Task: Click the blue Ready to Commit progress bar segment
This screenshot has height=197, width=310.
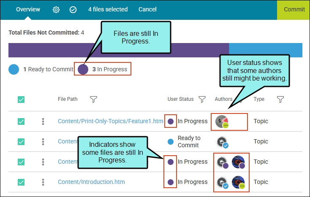Action: click(266, 50)
